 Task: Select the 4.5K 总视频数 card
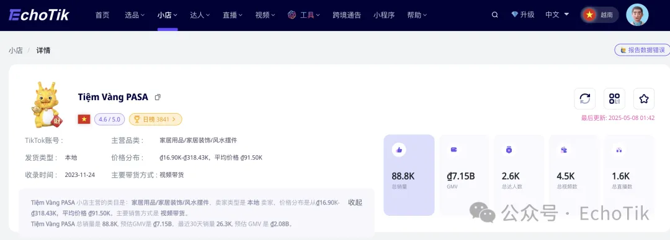point(574,175)
